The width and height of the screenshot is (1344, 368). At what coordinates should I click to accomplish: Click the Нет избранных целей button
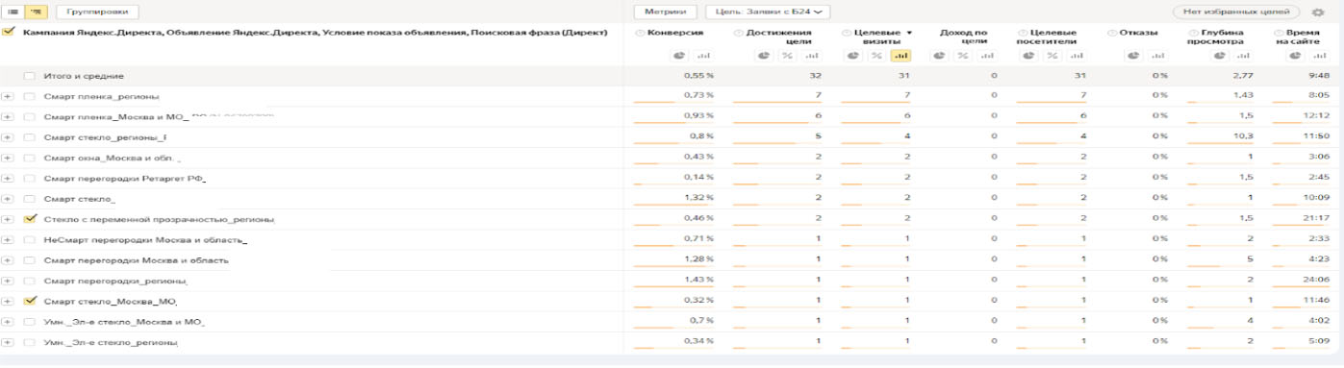(x=1236, y=12)
